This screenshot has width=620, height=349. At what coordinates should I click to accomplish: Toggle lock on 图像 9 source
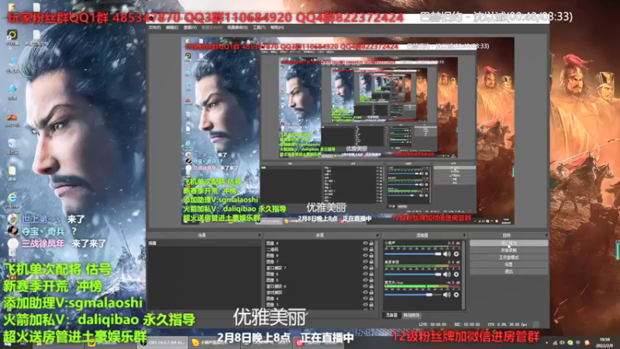coord(372,244)
